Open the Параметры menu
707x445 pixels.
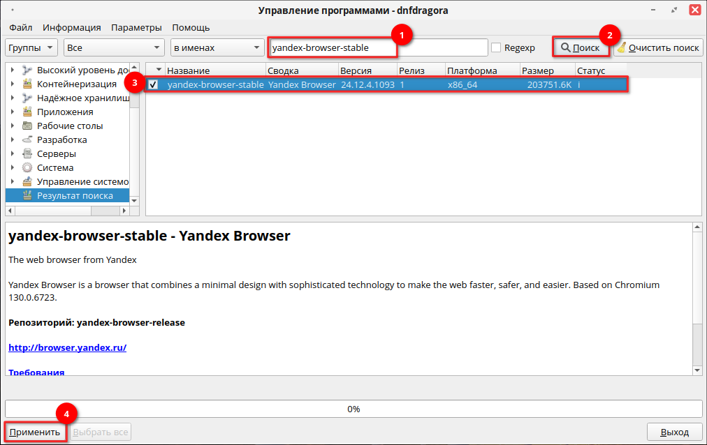pyautogui.click(x=137, y=27)
